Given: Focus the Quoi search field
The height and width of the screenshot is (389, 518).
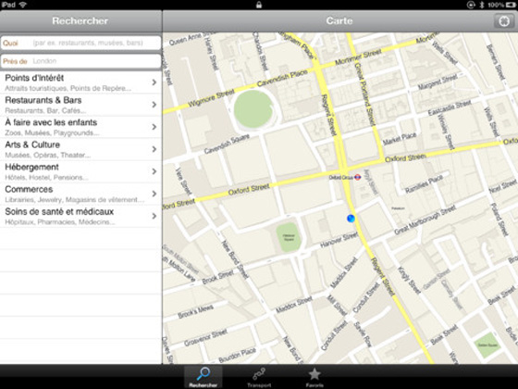Looking at the screenshot, I should coord(81,43).
